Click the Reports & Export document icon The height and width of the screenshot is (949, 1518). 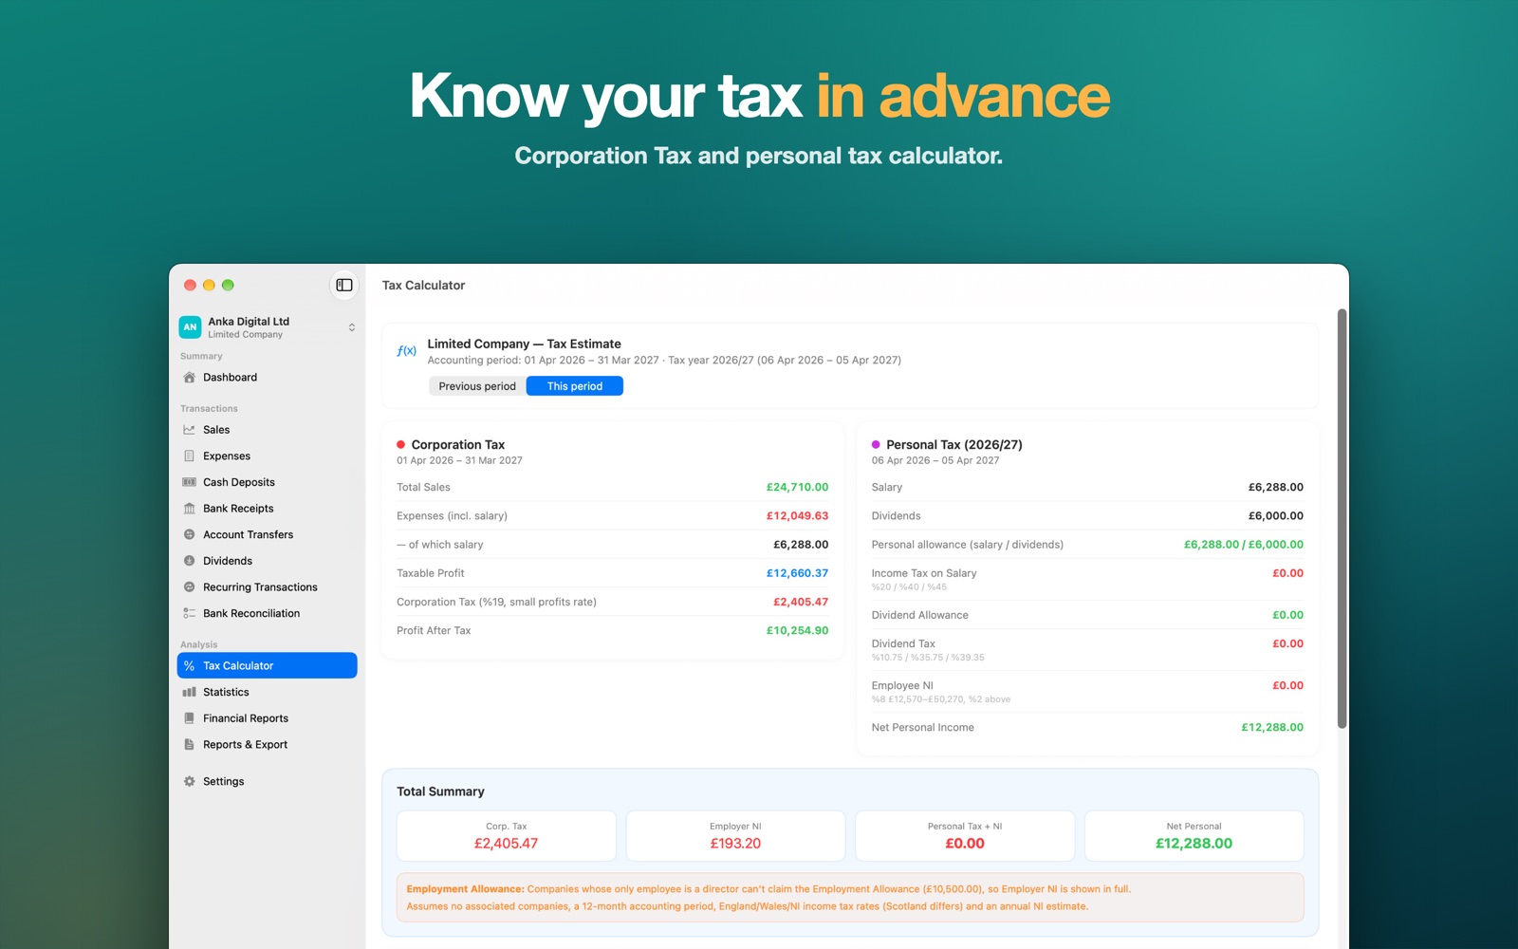189,745
